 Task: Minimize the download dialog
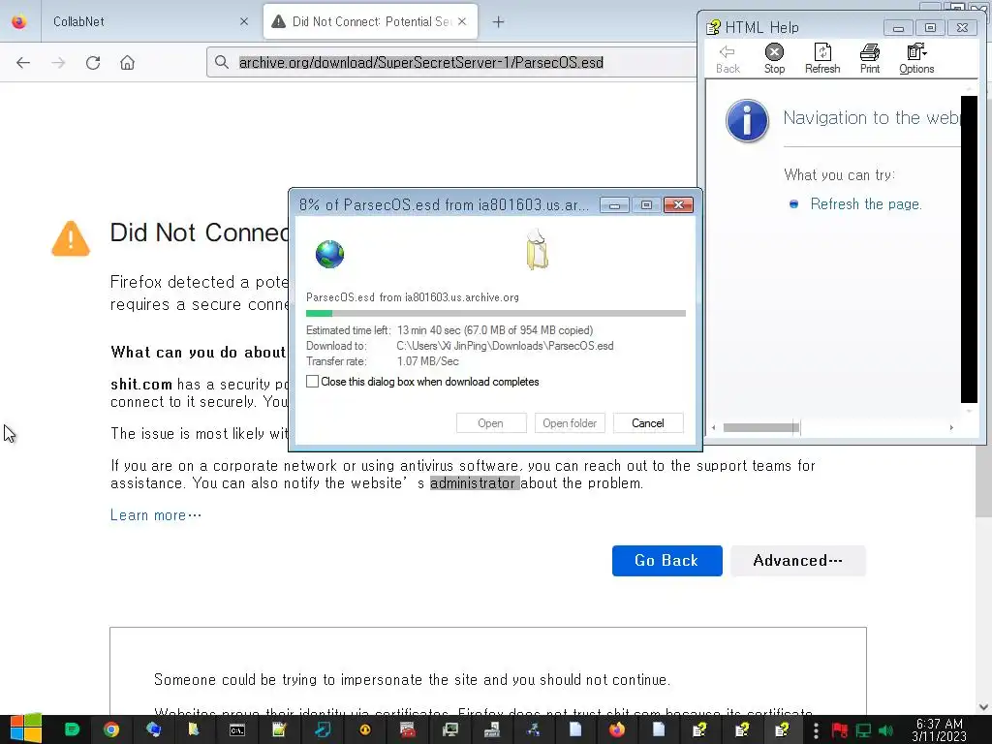click(x=614, y=205)
